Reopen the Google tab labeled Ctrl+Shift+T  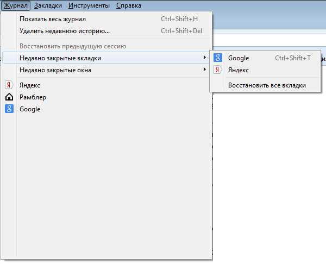(239, 58)
